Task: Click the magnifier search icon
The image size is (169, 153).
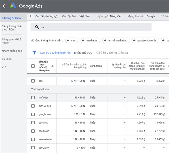Action: [x=37, y=27]
